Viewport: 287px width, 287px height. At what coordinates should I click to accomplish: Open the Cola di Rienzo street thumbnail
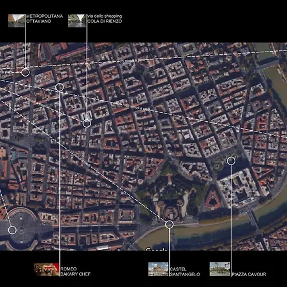[x=77, y=20]
